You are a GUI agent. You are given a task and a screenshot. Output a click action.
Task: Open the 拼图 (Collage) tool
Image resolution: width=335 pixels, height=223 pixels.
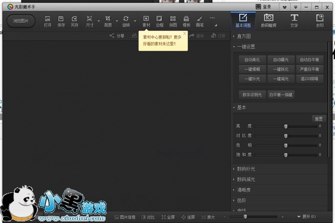pyautogui.click(x=173, y=21)
